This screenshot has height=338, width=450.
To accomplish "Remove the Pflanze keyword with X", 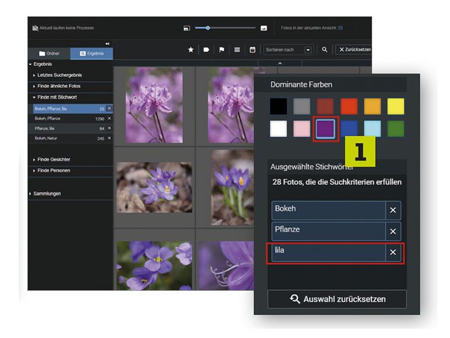I will click(x=393, y=232).
